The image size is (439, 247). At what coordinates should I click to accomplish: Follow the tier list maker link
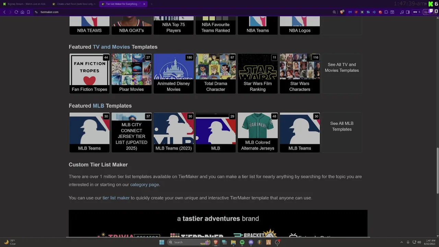116,198
